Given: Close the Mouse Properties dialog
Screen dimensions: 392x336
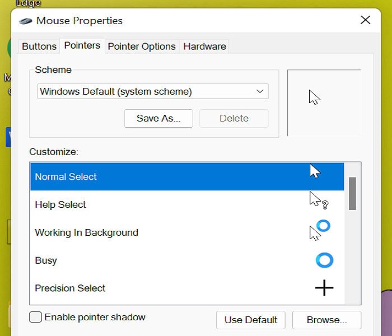Looking at the screenshot, I should 365,21.
